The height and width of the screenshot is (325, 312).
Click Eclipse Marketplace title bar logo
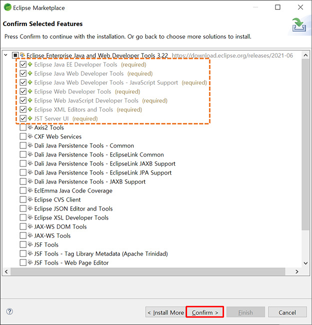pyautogui.click(x=7, y=7)
